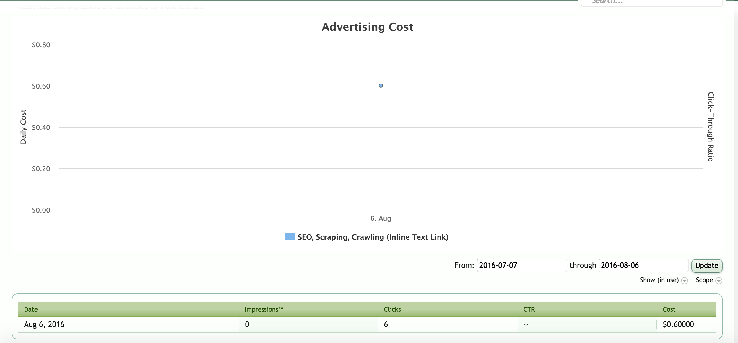Toggle the SEO, Scraping, Crawling legend label

373,237
